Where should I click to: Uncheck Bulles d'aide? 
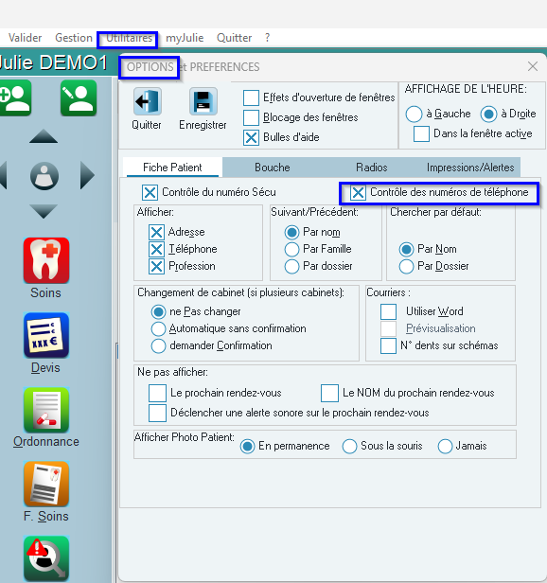(251, 137)
